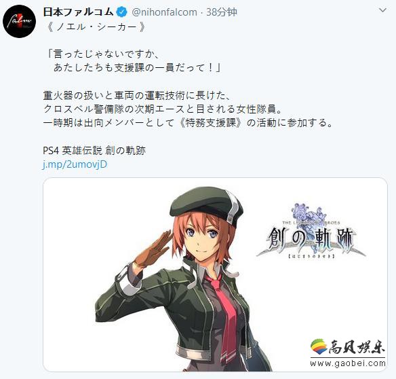Open Nihon Falcom profile avatar
The height and width of the screenshot is (379, 396).
[19, 21]
